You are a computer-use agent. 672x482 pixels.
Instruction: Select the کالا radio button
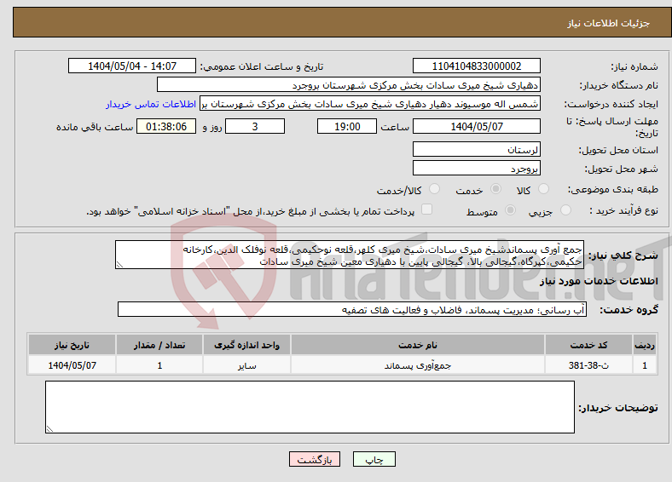[x=543, y=189]
